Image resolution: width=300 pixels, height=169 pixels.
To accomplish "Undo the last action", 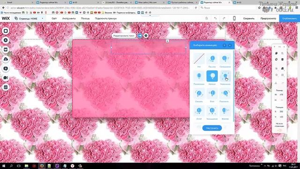I will tap(216, 18).
